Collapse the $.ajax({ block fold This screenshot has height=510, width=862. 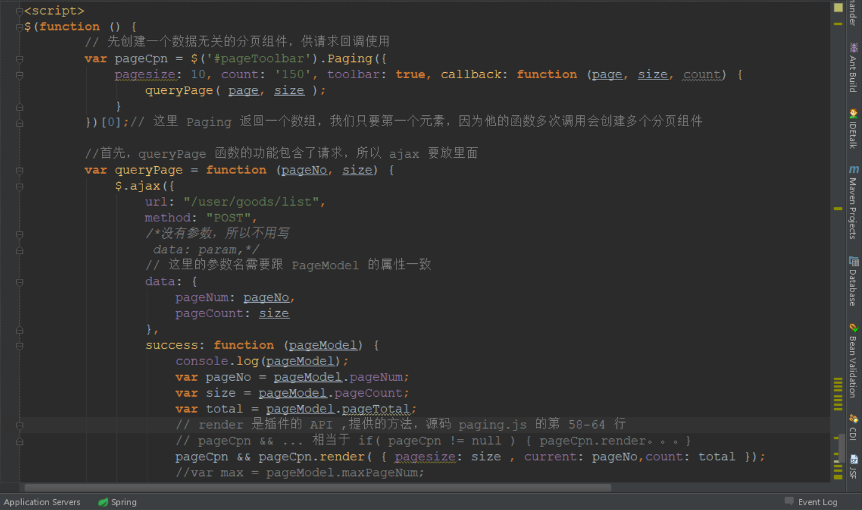coord(19,186)
